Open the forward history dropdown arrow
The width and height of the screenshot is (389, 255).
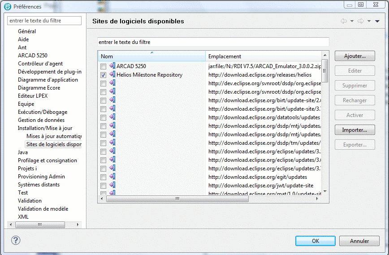pos(369,21)
